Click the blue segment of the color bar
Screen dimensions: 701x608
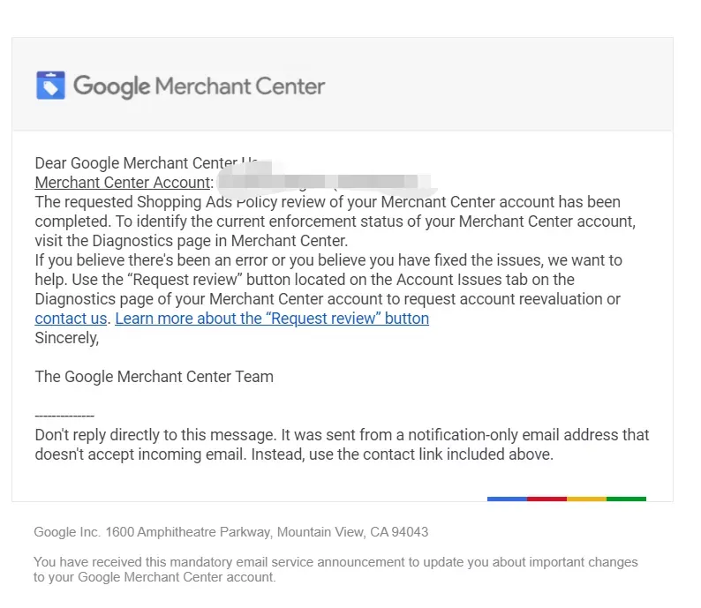point(507,499)
